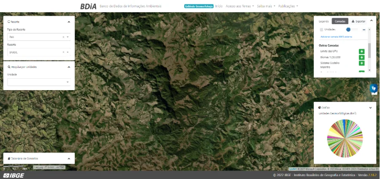Add the Biomas 1:250.000 layer

(361, 57)
